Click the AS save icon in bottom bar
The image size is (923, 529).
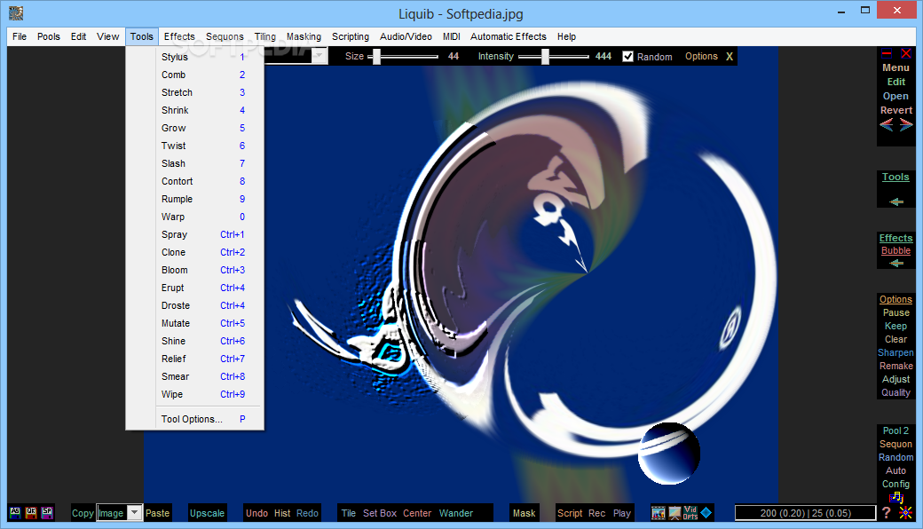click(15, 512)
